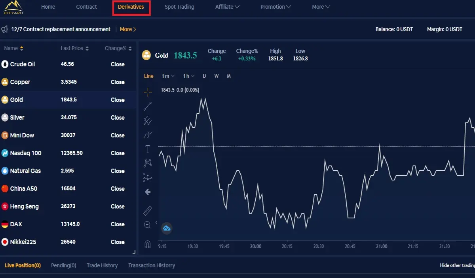The image size is (475, 278).
Task: Go to Spot Trading
Action: click(x=179, y=7)
